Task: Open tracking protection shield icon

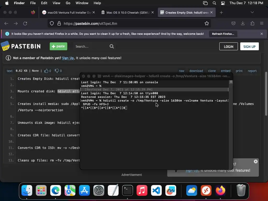Action: pos(52,23)
